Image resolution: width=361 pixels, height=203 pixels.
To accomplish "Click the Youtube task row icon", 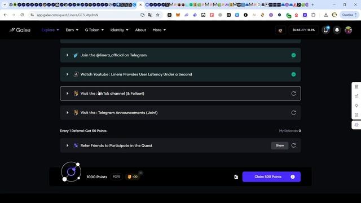I will pyautogui.click(x=76, y=74).
